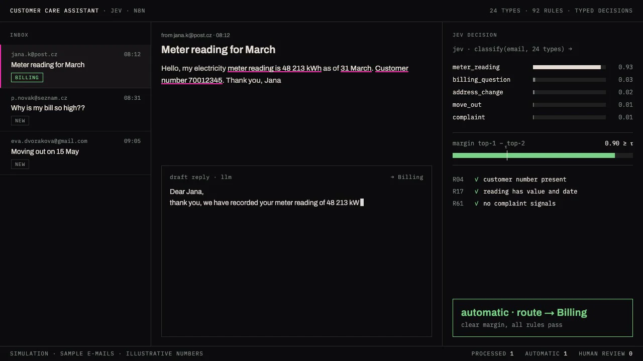Click the '→ Billing' route label in the draft

pos(407,177)
